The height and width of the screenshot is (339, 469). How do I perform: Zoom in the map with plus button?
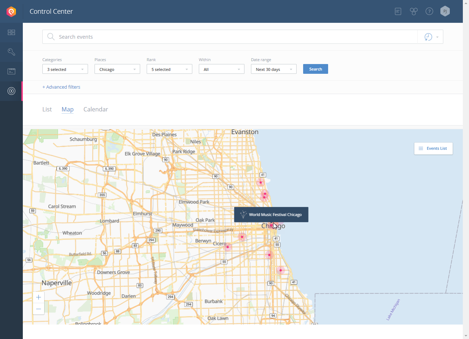pyautogui.click(x=38, y=297)
